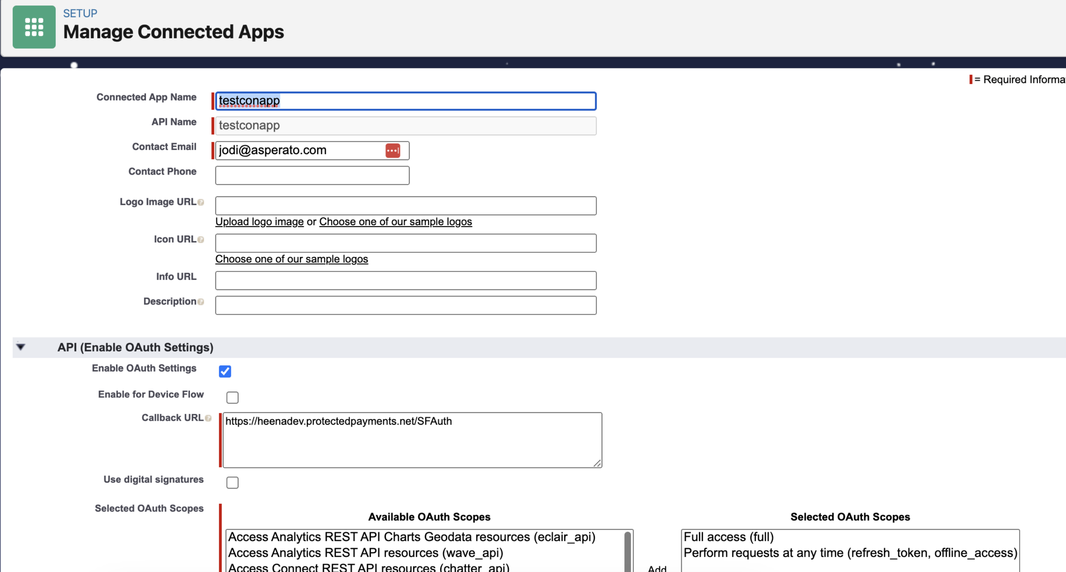Click the Manage Connected Apps grid icon
Screen dimensions: 1066x572
(34, 27)
